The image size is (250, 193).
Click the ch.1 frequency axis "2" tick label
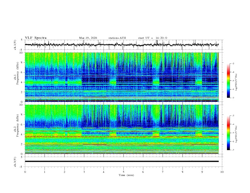tap(22, 92)
